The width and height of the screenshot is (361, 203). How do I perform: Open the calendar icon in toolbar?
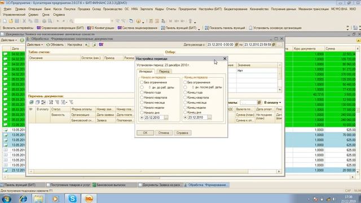(157, 21)
